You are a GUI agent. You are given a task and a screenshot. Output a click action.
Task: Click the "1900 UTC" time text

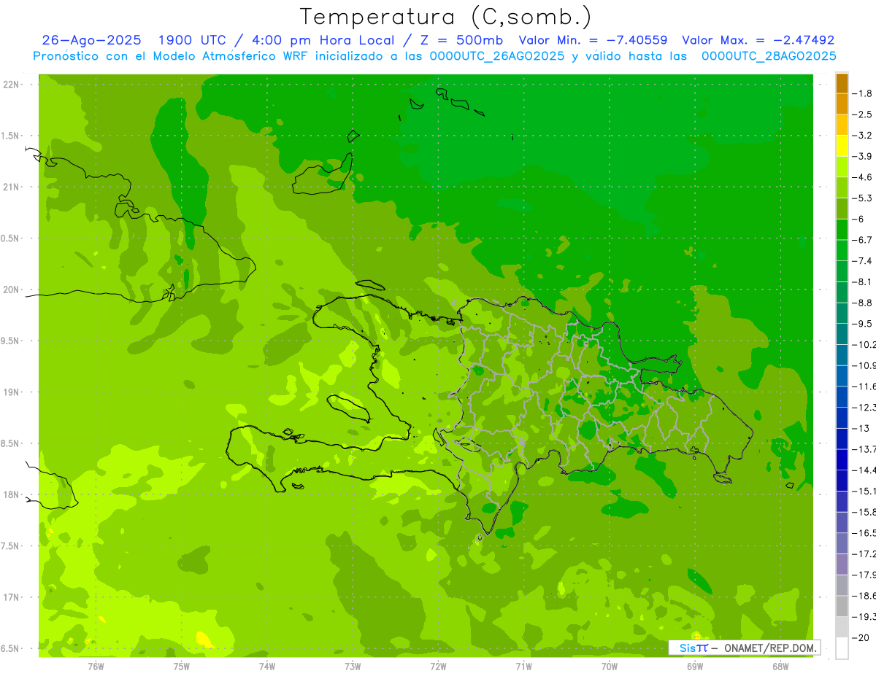coord(193,41)
